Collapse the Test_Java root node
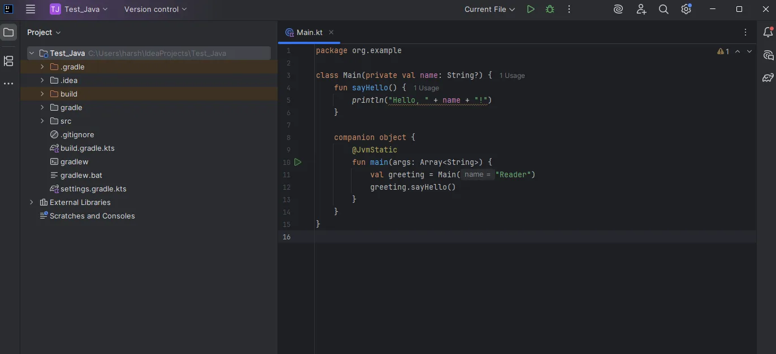The height and width of the screenshot is (354, 776). pyautogui.click(x=32, y=53)
